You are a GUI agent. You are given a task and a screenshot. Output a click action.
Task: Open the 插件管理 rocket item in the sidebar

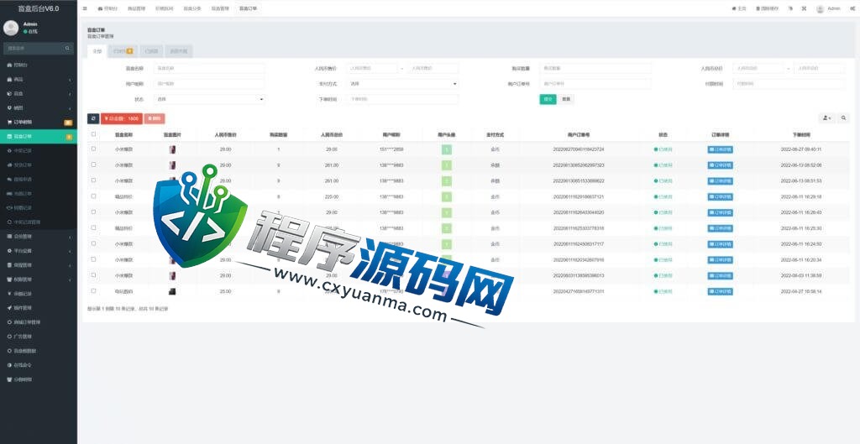coord(39,307)
